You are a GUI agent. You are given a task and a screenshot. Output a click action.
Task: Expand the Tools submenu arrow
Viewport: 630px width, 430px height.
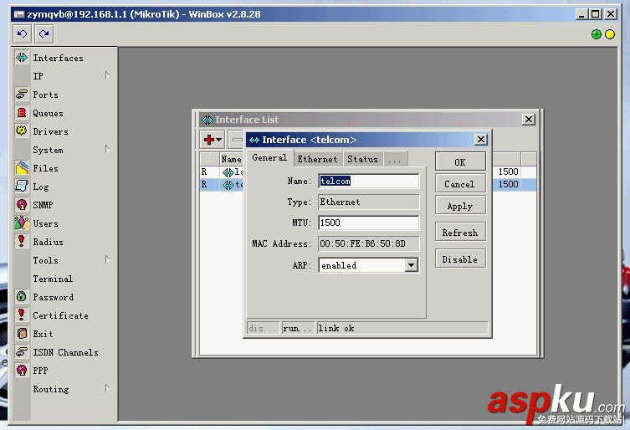tap(107, 259)
